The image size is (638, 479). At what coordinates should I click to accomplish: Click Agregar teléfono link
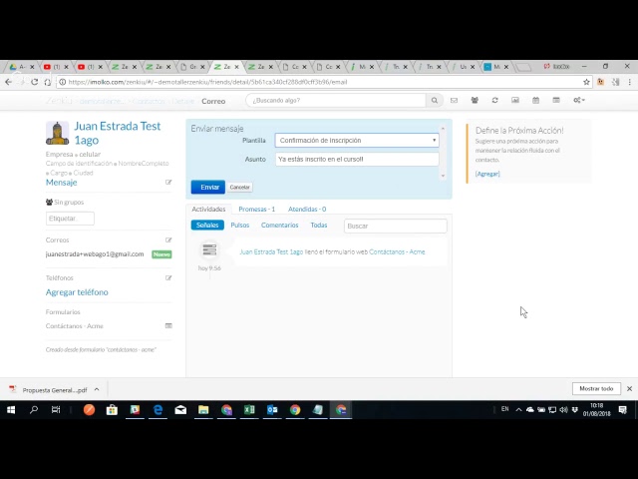pos(77,292)
